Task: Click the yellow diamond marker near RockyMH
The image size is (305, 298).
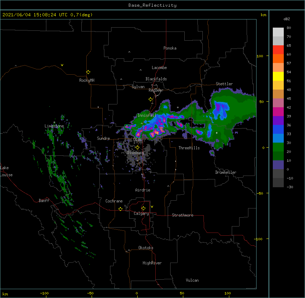Action: [88, 72]
